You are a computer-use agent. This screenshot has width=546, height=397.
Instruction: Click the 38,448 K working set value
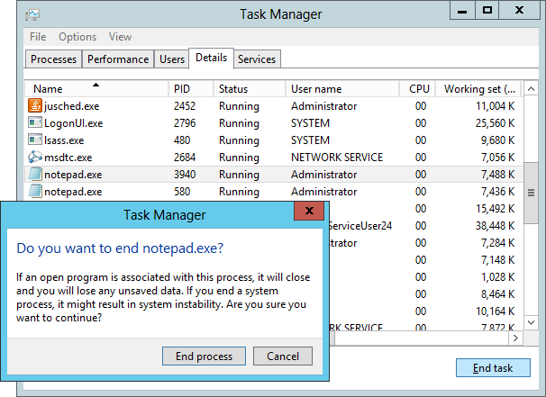tap(496, 226)
